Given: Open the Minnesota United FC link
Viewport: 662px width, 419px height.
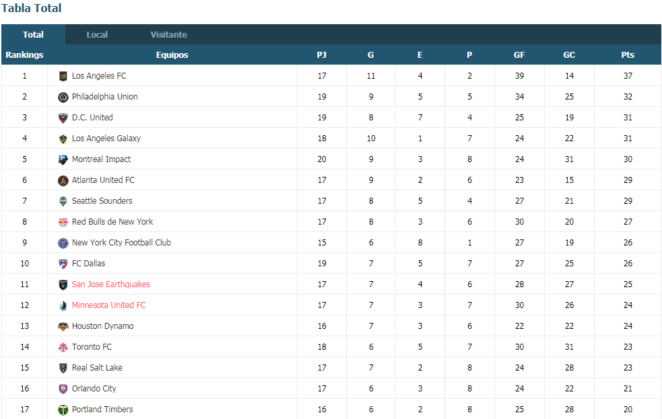Looking at the screenshot, I should click(109, 305).
